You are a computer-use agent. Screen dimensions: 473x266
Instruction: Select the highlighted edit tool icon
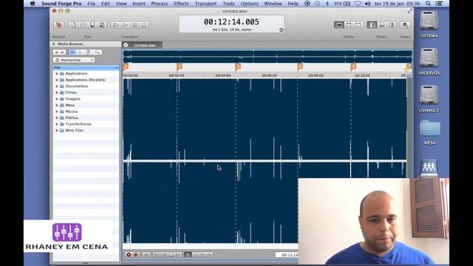pos(188,255)
